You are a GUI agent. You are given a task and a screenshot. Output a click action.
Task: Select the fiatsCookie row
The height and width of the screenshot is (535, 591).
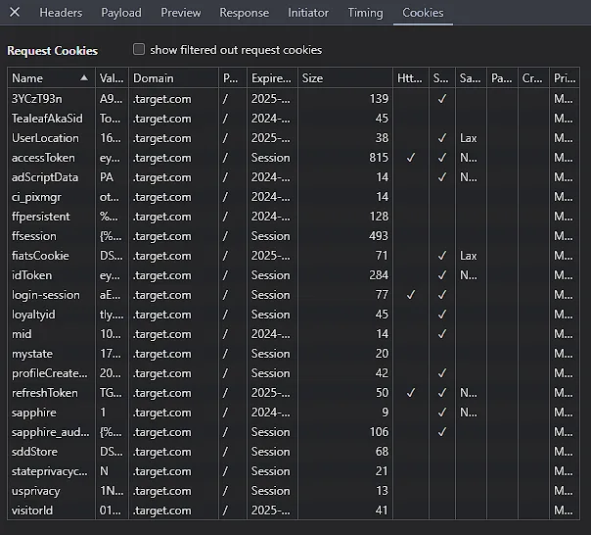(294, 256)
